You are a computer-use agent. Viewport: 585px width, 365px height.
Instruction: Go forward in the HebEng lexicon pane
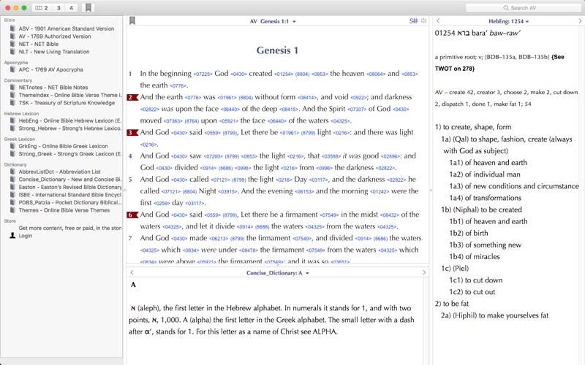[579, 21]
